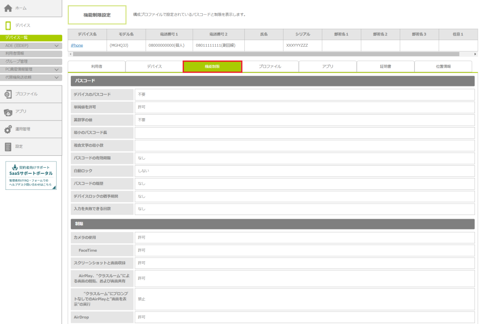Click the 機能制限設定 heading button
The width and height of the screenshot is (483, 324).
coord(97,15)
